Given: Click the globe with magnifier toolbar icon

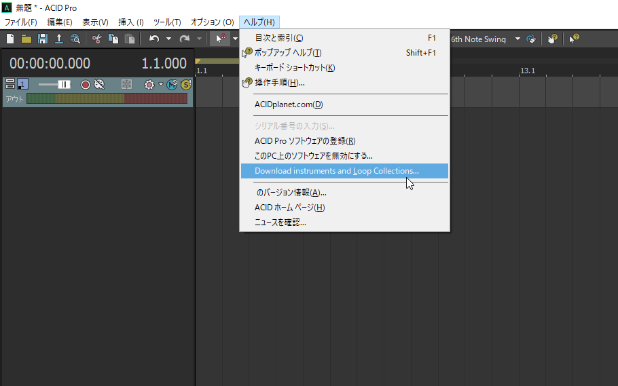Looking at the screenshot, I should [75, 39].
